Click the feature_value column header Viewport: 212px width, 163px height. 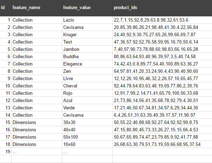coord(87,8)
